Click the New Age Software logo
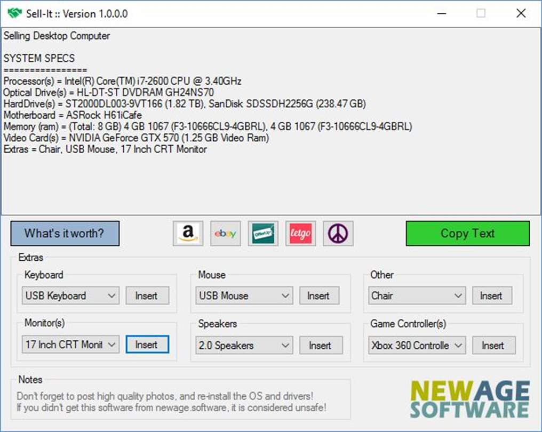Viewport: 542px width, 432px height. (470, 399)
